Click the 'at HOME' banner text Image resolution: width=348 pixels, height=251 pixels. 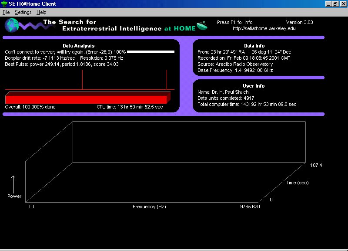point(180,28)
